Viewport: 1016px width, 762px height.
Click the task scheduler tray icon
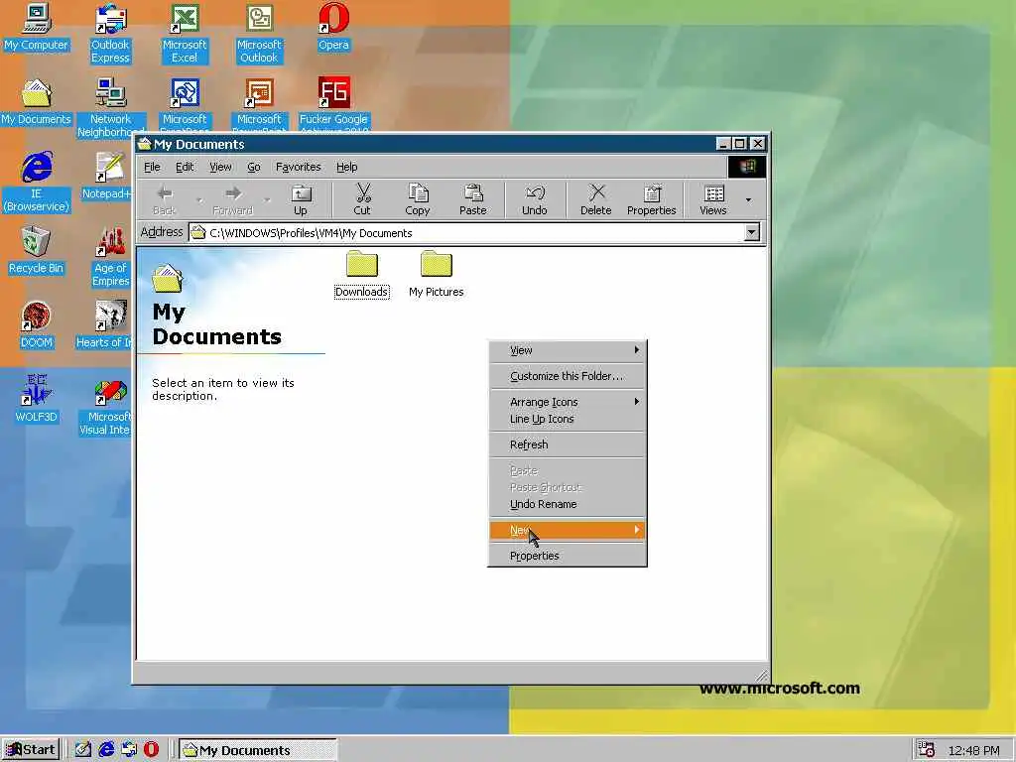(x=927, y=750)
